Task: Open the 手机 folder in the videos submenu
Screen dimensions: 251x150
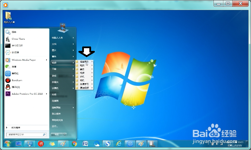Action: pos(84,77)
